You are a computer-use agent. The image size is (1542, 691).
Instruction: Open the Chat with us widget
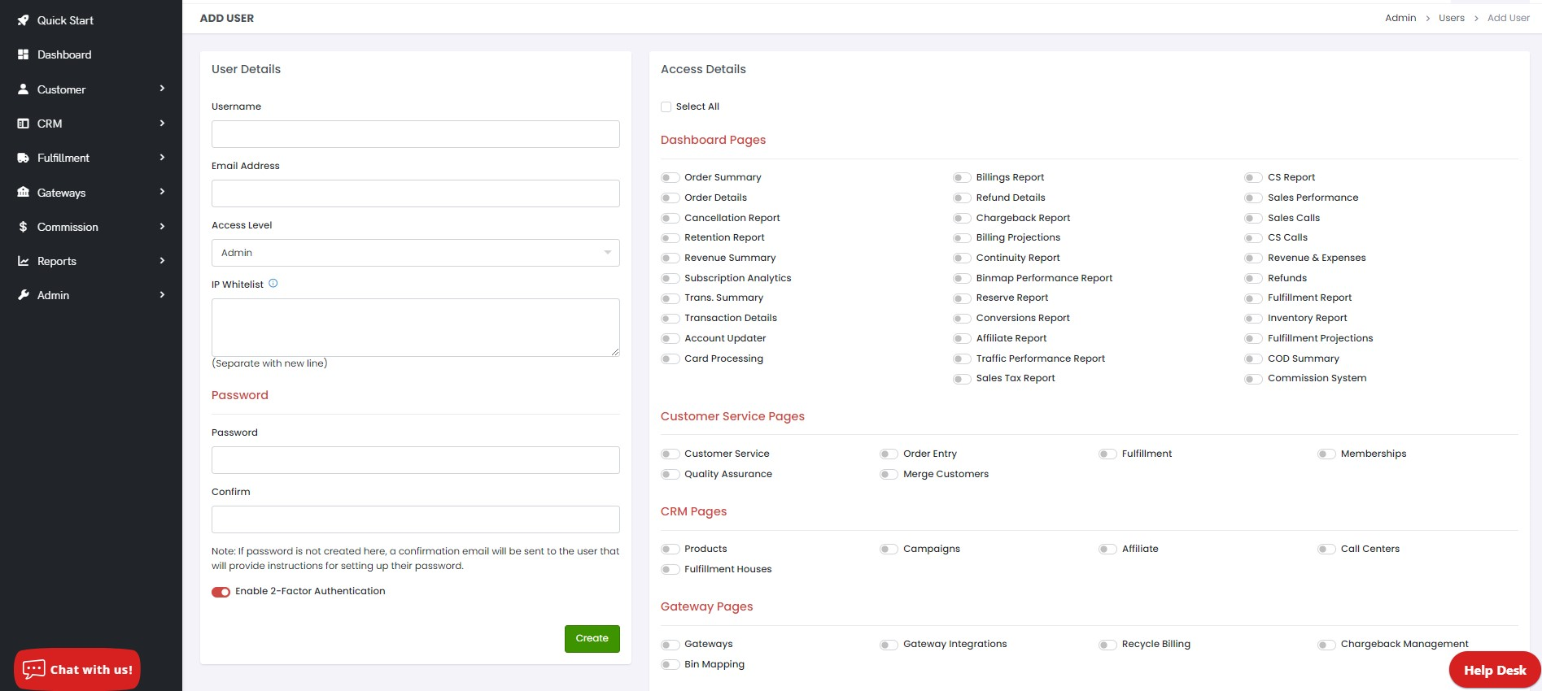click(x=77, y=670)
